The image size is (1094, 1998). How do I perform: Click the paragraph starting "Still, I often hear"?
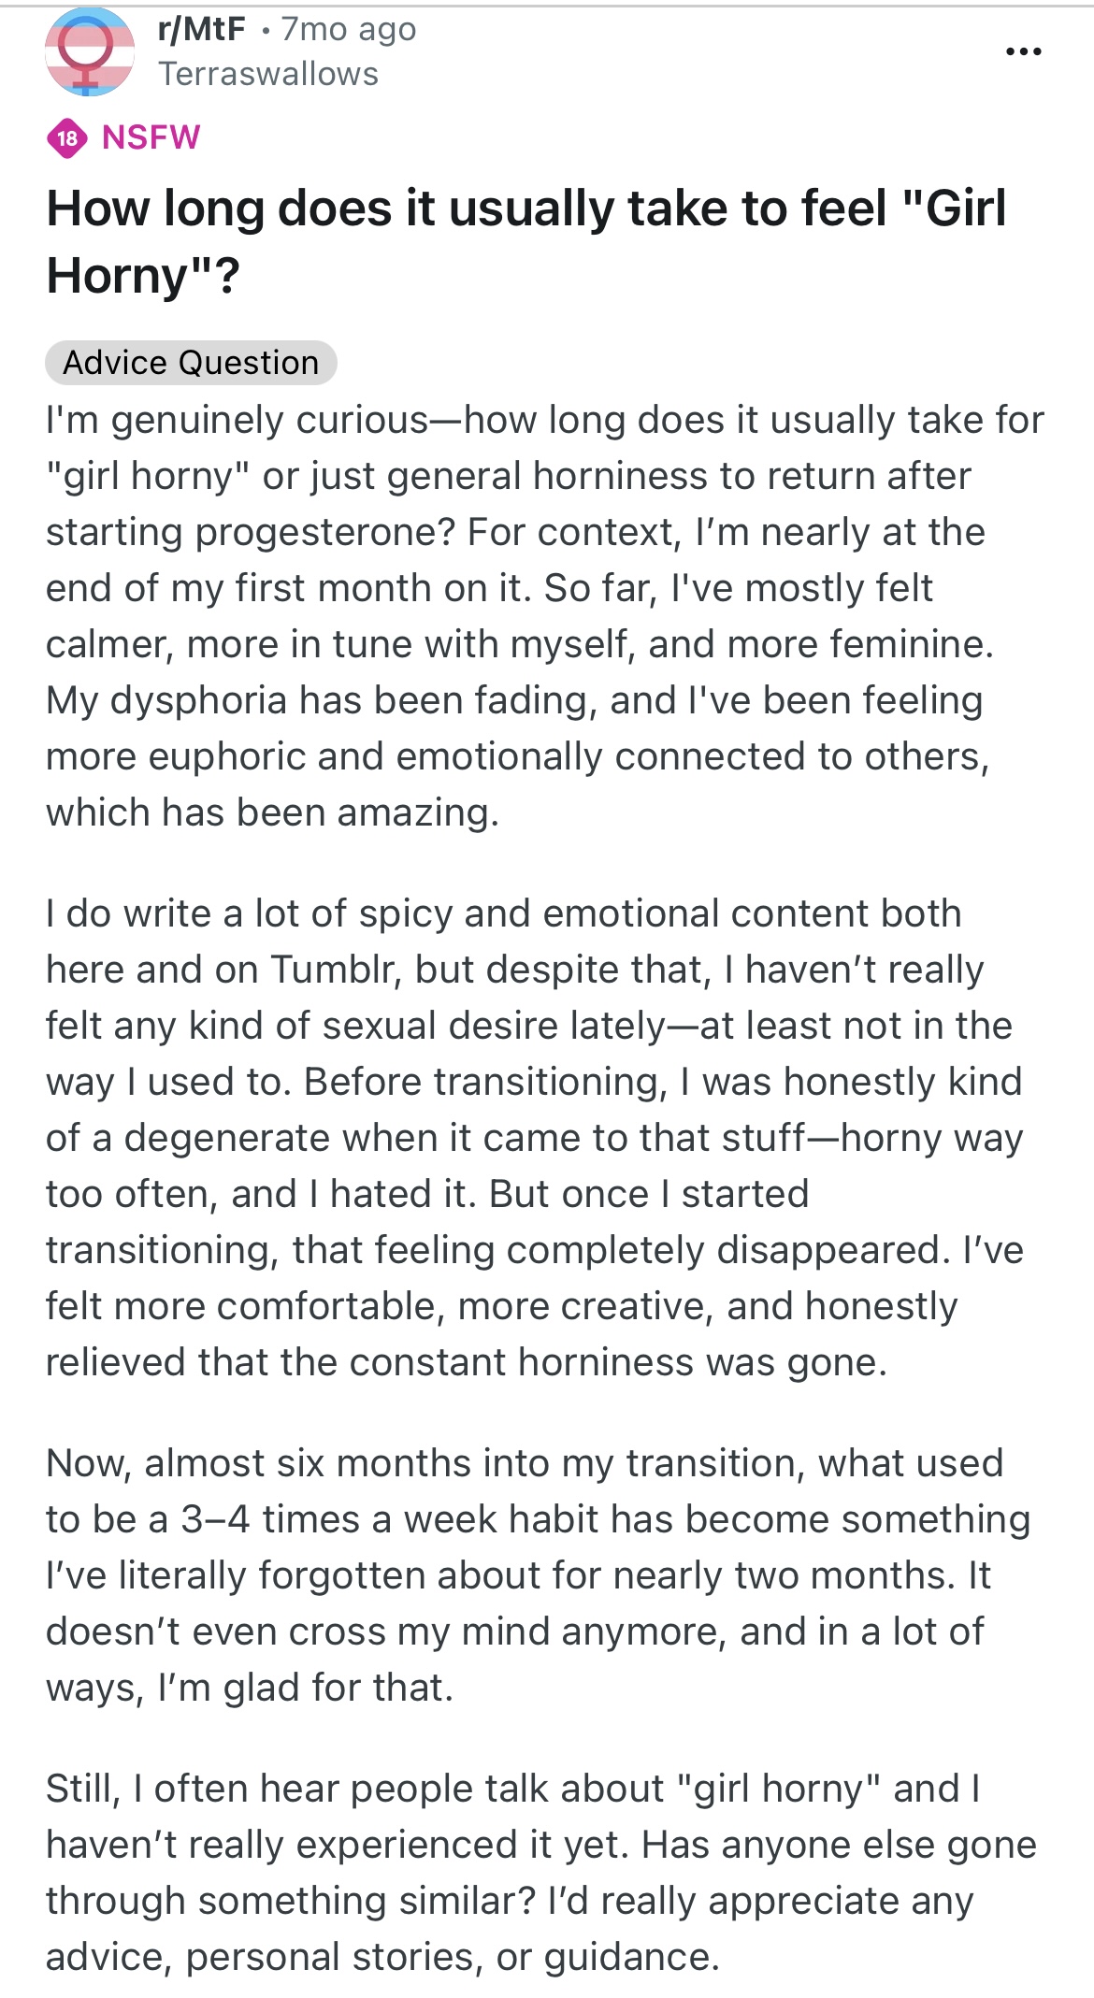point(541,1873)
